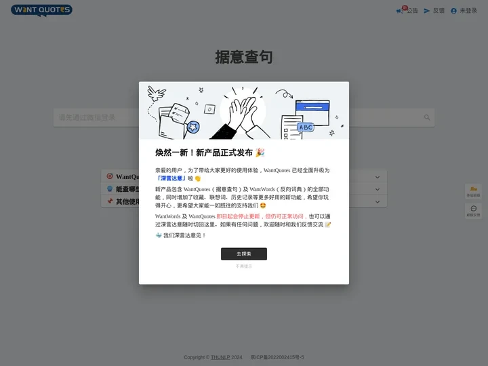Click the red 即日起会停止更新 text
The height and width of the screenshot is (366, 488).
click(238, 216)
